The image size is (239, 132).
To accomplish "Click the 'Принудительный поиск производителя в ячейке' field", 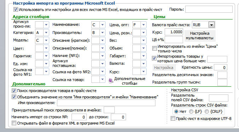I will click(109, 110).
